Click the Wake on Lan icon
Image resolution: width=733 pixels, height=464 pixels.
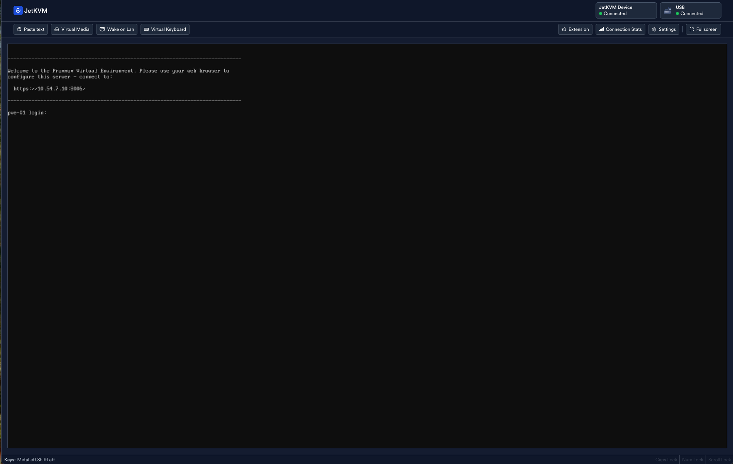[x=102, y=29]
